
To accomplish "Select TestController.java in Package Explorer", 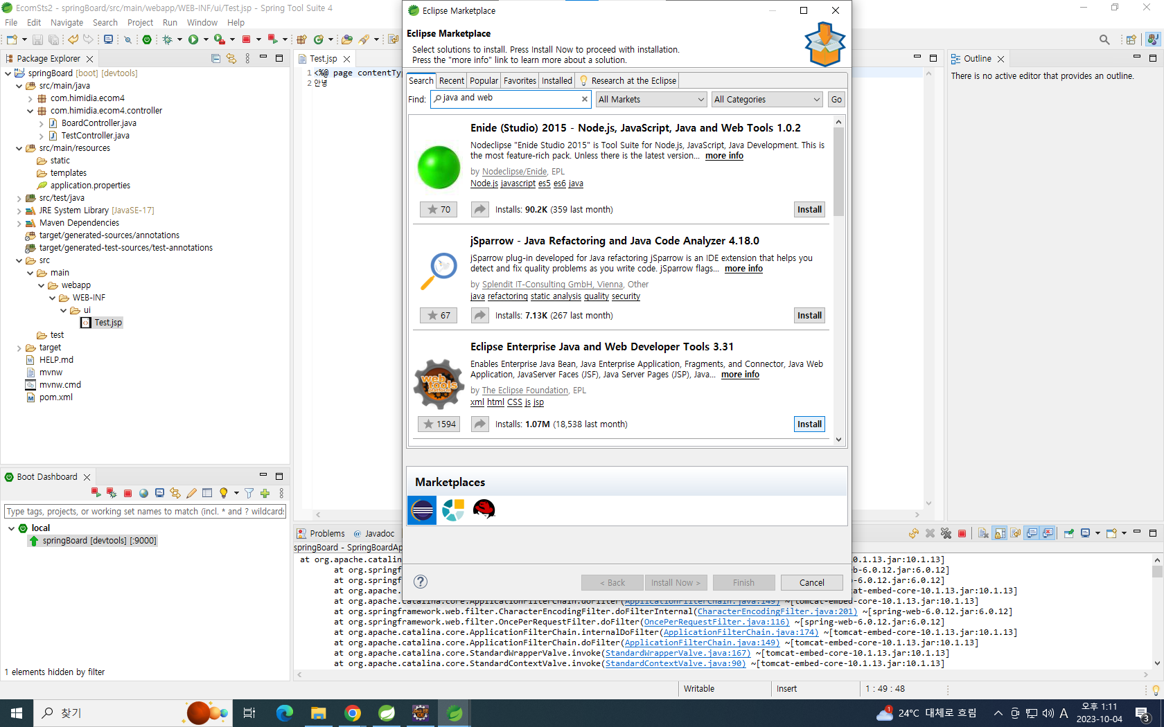I will pyautogui.click(x=95, y=136).
